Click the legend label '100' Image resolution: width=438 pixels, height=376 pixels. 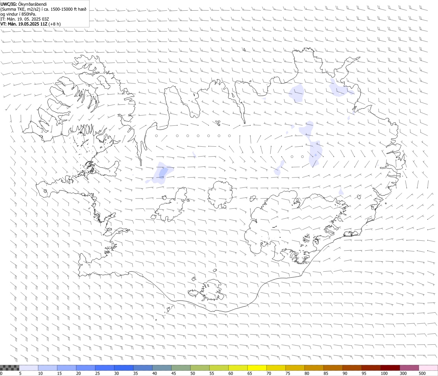(x=384, y=373)
